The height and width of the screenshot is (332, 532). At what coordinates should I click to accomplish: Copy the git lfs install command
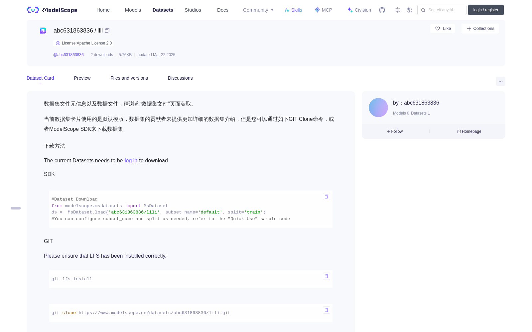pyautogui.click(x=326, y=276)
